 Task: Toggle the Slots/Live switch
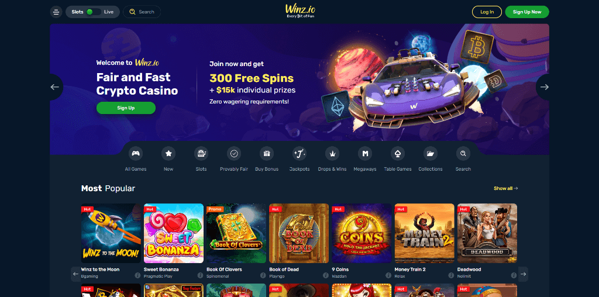[x=94, y=12]
